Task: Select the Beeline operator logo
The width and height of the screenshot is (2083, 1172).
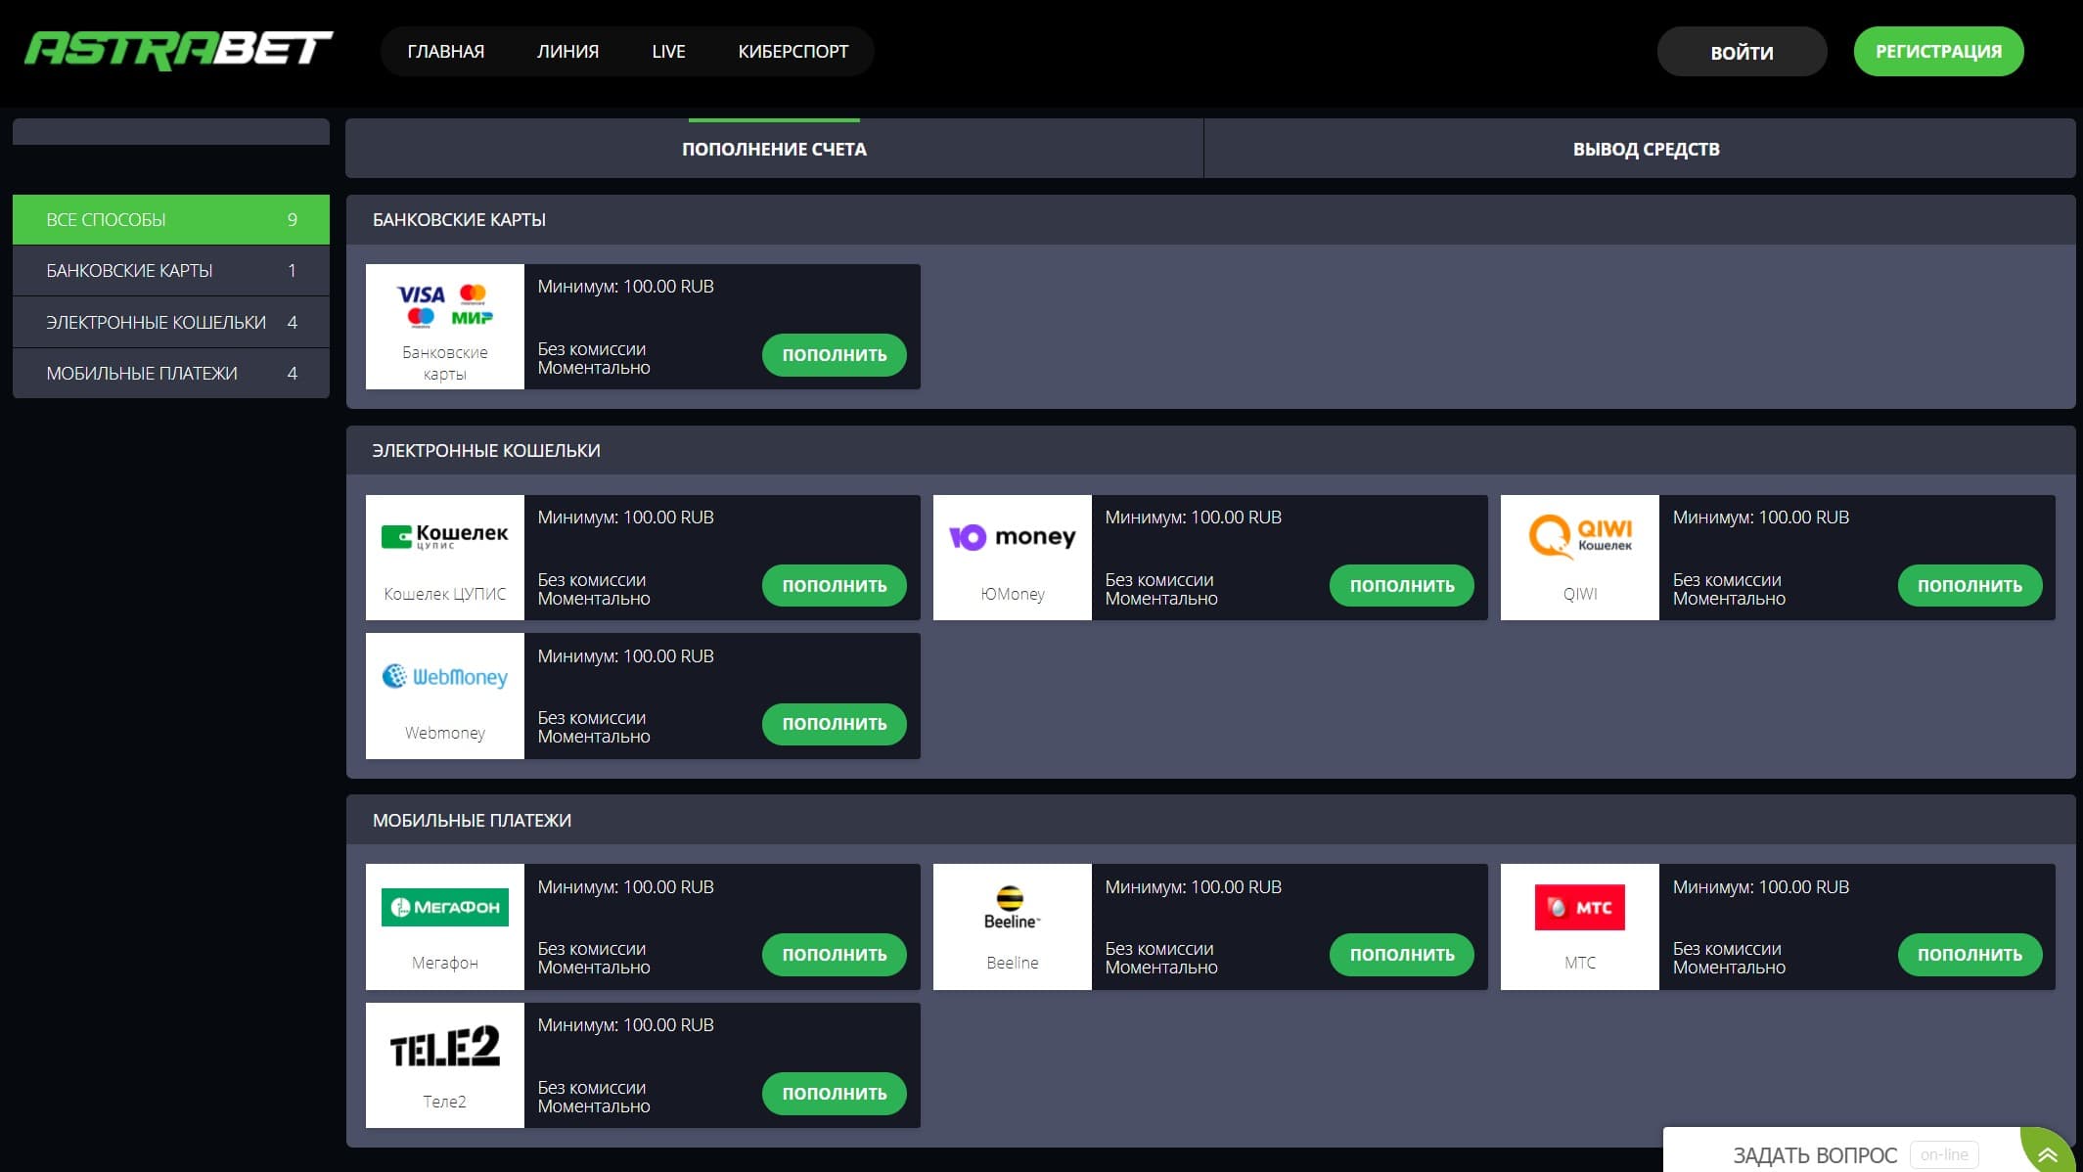Action: click(1013, 907)
